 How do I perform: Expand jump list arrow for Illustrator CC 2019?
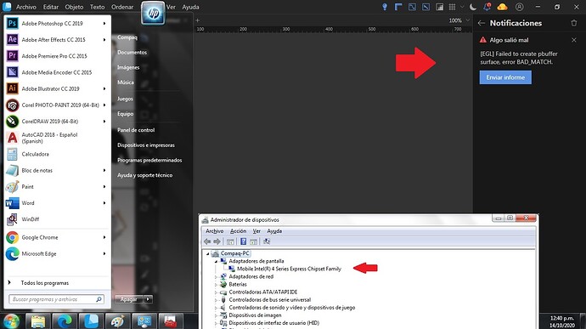tap(104, 88)
